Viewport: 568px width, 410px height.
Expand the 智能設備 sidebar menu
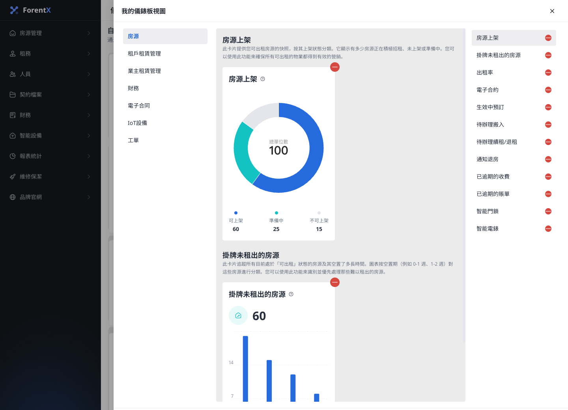tap(50, 136)
